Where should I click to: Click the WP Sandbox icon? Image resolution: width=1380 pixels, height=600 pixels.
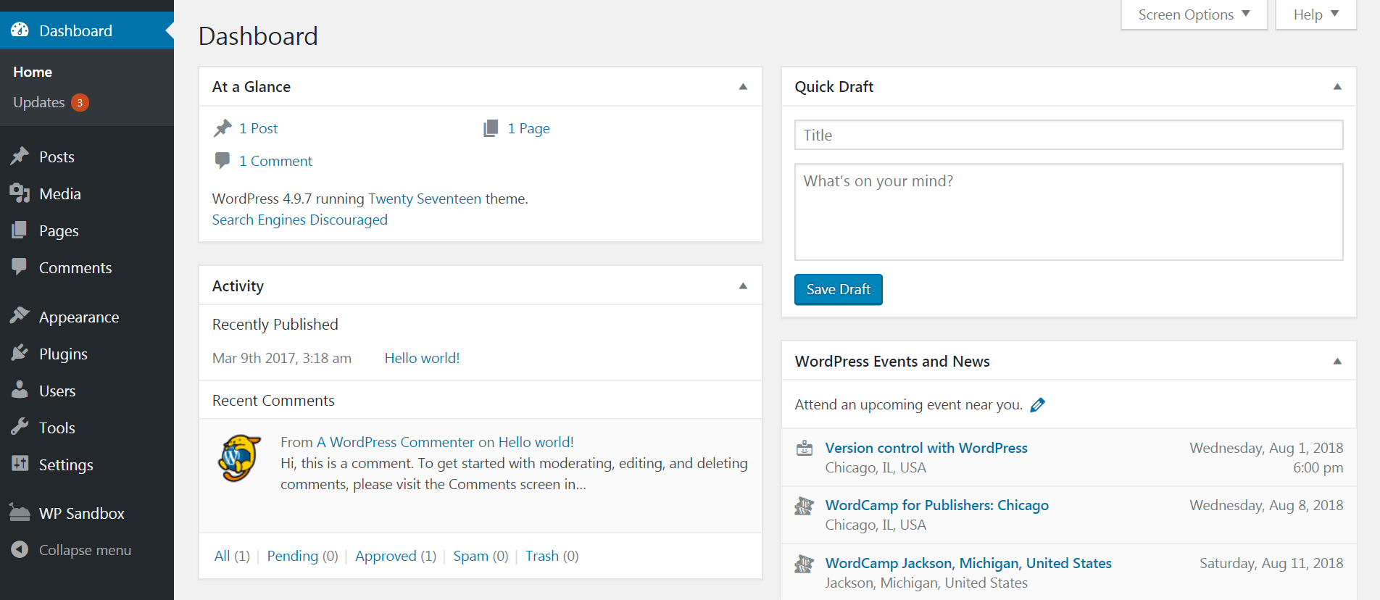(20, 512)
